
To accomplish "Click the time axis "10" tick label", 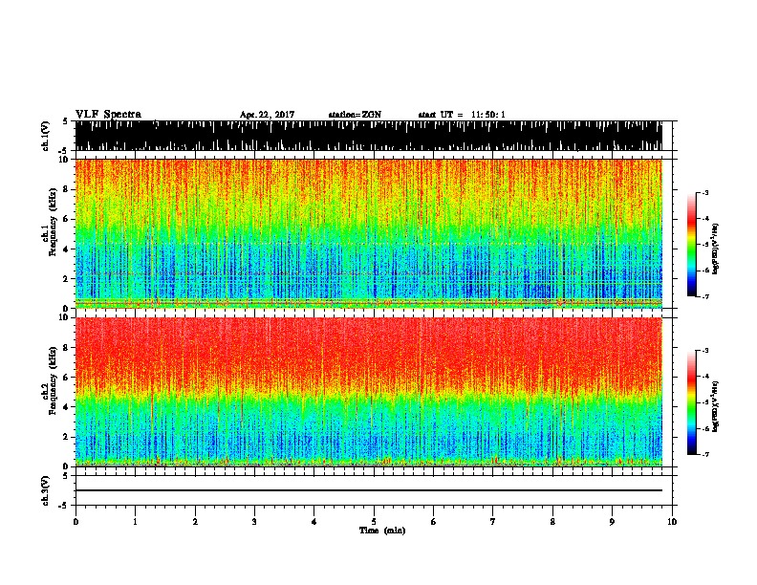I will click(672, 522).
